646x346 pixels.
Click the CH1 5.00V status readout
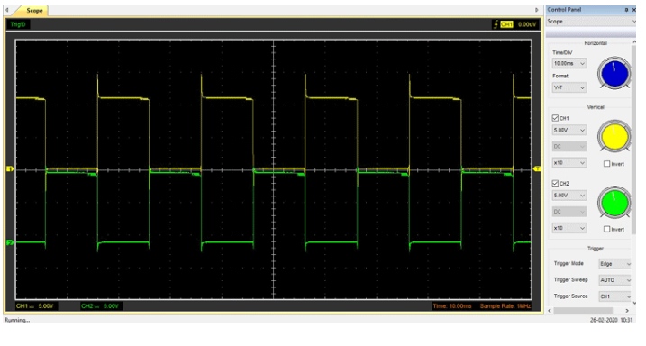(35, 306)
